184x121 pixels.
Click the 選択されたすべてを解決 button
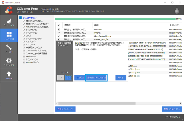click(96, 77)
